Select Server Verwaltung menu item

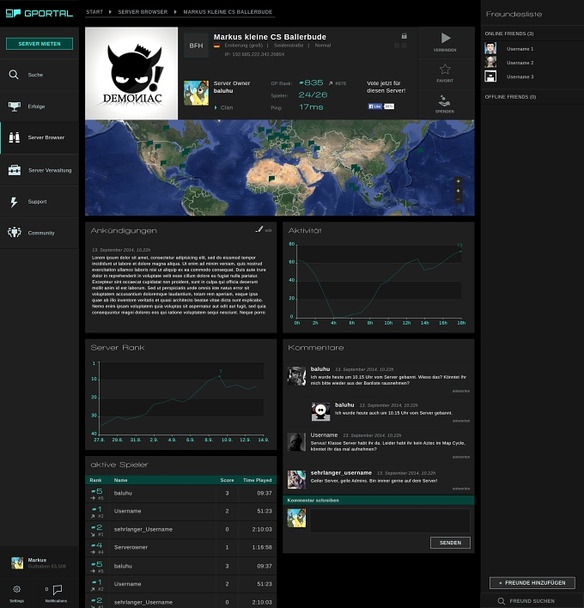pyautogui.click(x=40, y=170)
